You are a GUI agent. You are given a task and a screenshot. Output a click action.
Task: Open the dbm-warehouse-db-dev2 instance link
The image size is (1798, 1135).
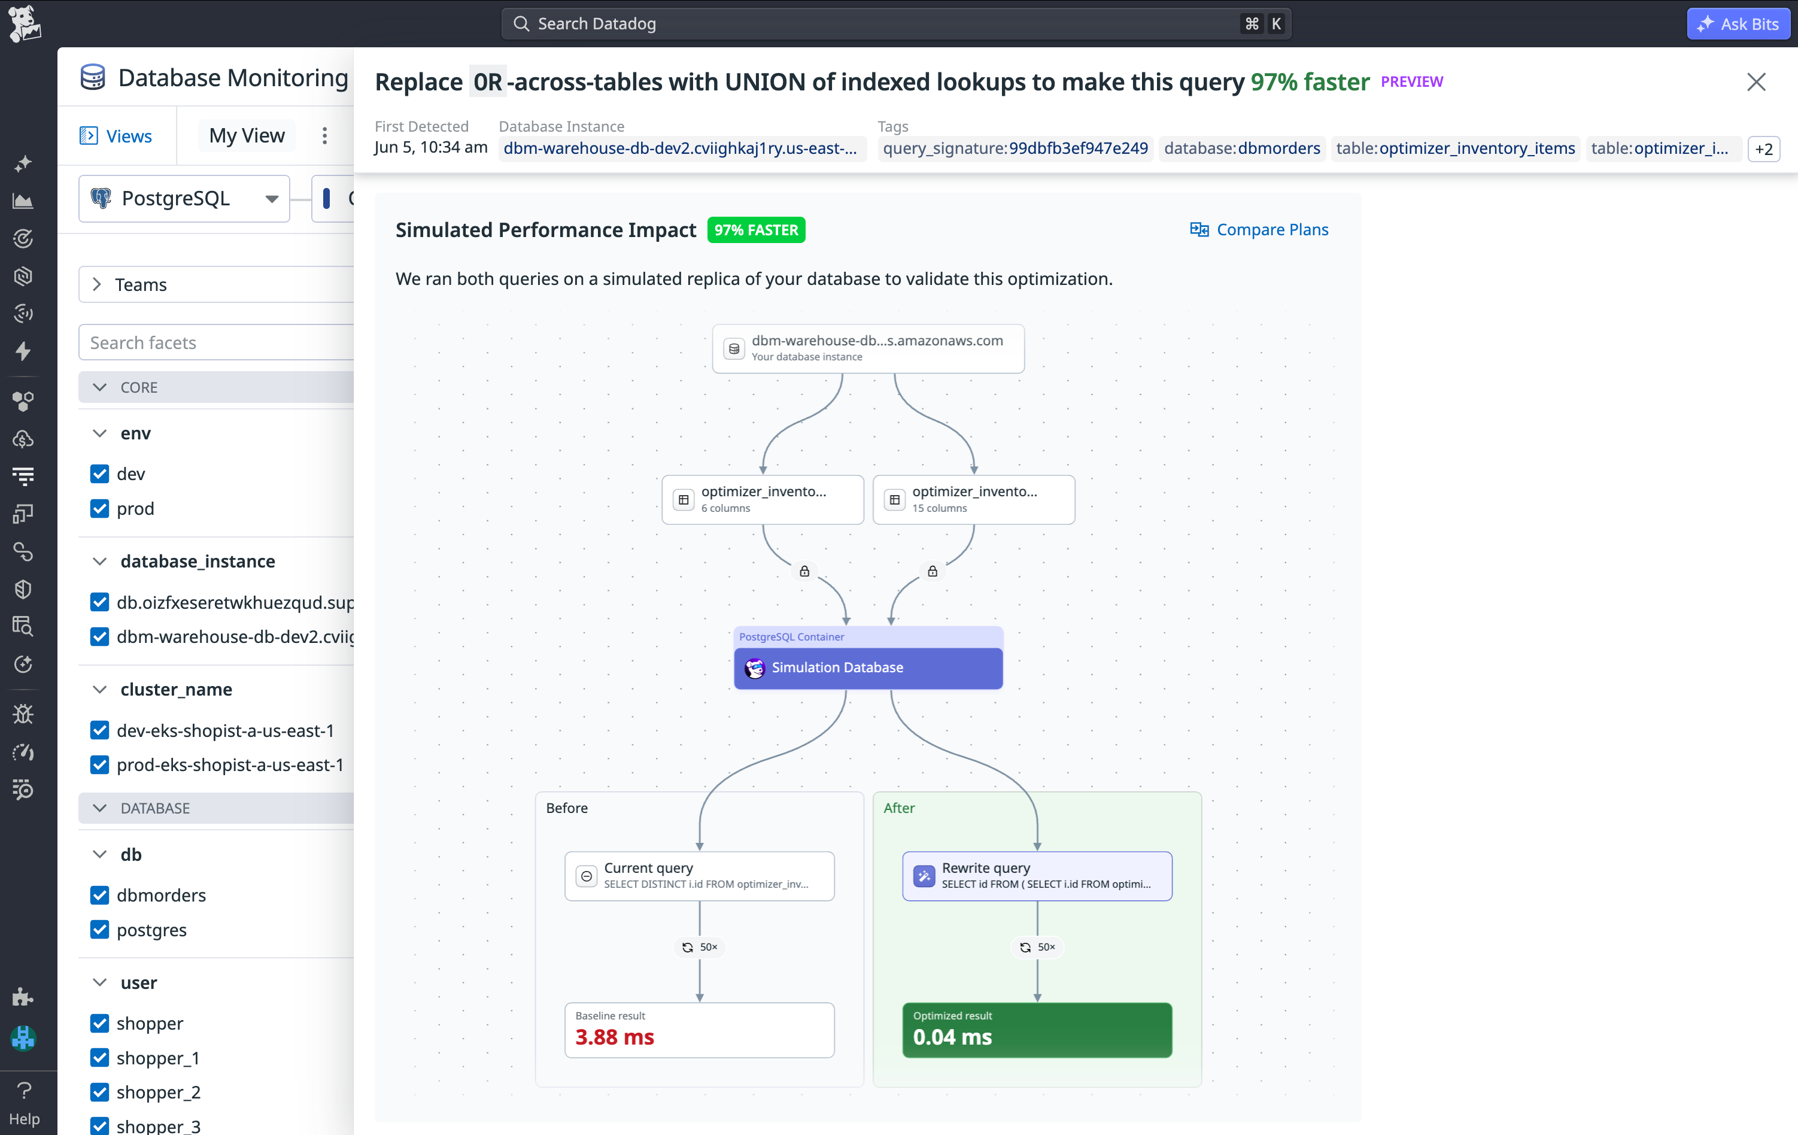[x=682, y=148]
